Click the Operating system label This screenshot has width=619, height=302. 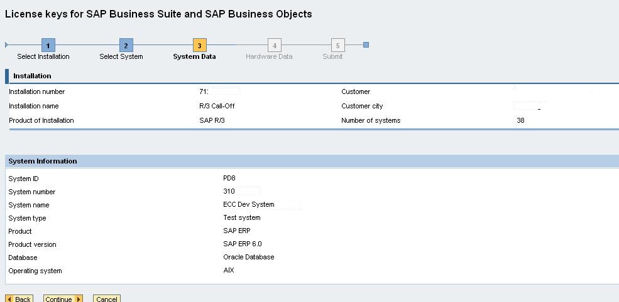(x=35, y=271)
